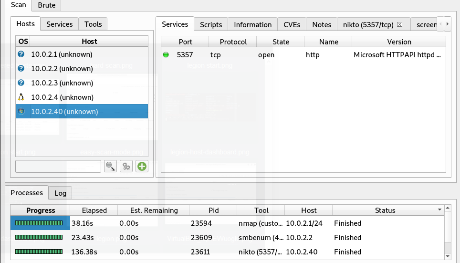Click the Linux penguin icon for 10.0.2.4
The width and height of the screenshot is (460, 263).
[21, 97]
